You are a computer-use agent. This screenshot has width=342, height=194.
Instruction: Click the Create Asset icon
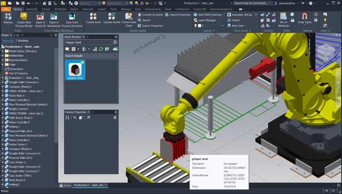[x=93, y=16]
